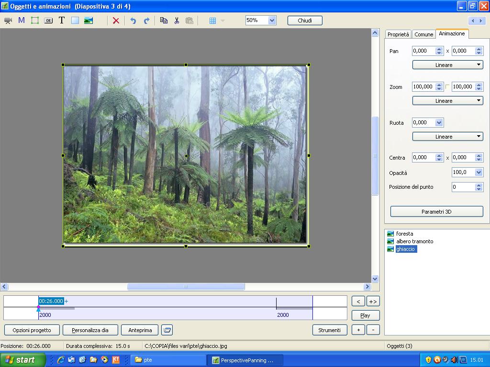Click the horizontal scrollbar thumb under canvas
This screenshot has height=367, width=490.
pyautogui.click(x=186, y=287)
